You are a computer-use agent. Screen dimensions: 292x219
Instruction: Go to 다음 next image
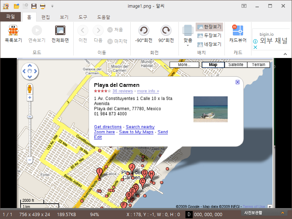tap(98, 34)
